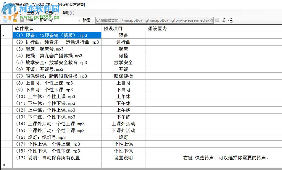The image size is (282, 170).
Task: Click the round stop playback button
Action: tap(231, 20)
